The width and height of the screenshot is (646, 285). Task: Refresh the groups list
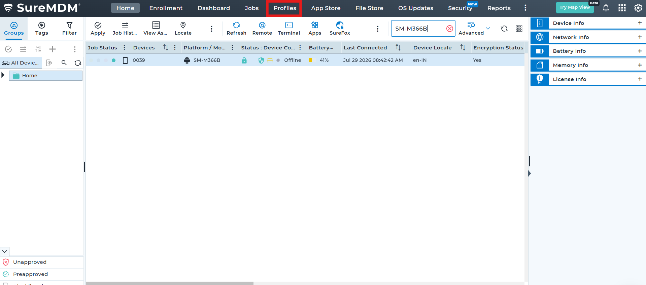click(x=78, y=63)
